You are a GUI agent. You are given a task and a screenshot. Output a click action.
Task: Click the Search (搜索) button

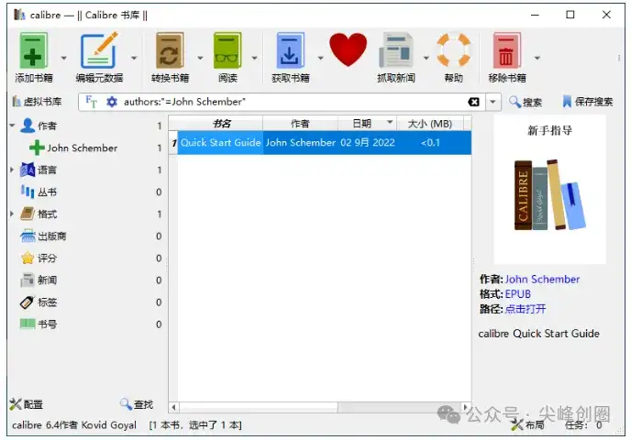(526, 102)
